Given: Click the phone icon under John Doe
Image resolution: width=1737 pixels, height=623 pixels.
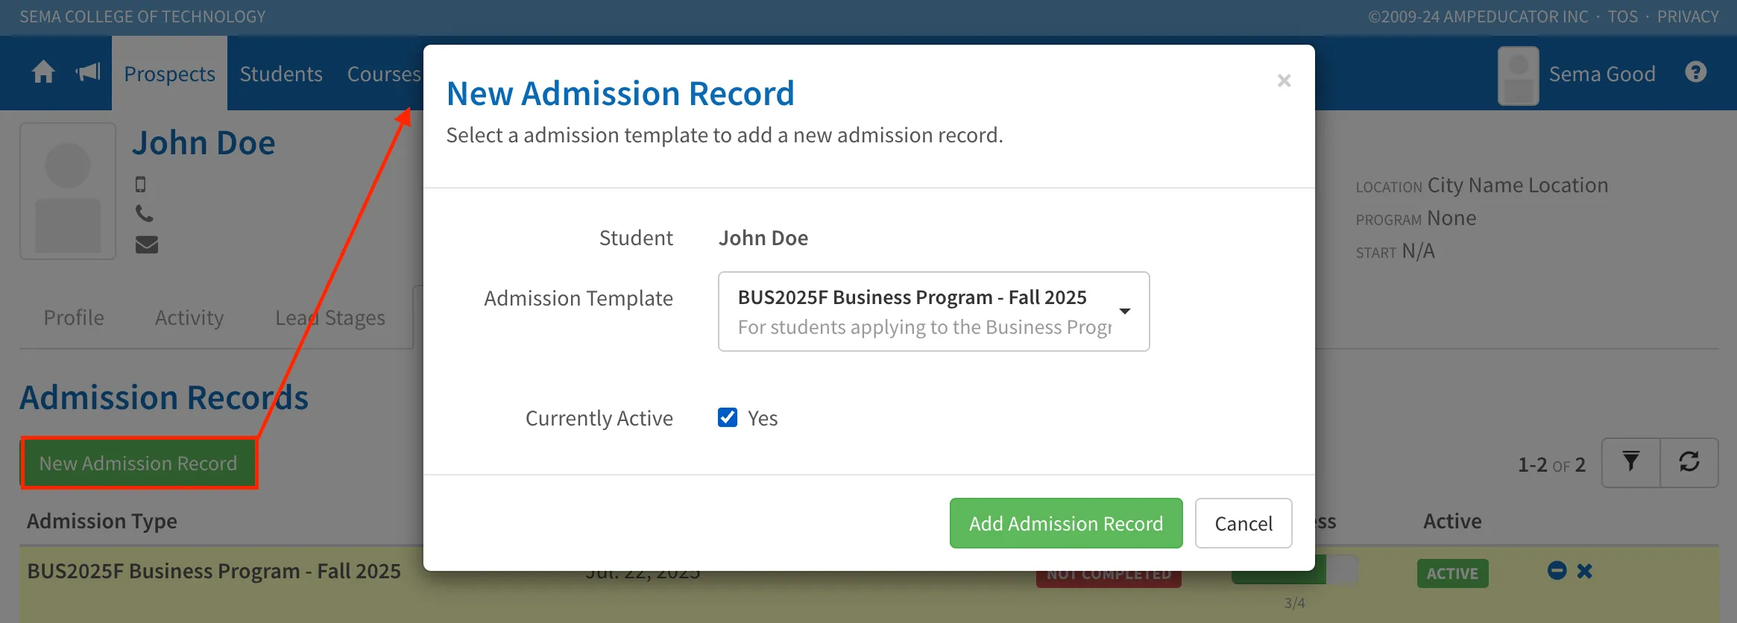Looking at the screenshot, I should coord(145,214).
